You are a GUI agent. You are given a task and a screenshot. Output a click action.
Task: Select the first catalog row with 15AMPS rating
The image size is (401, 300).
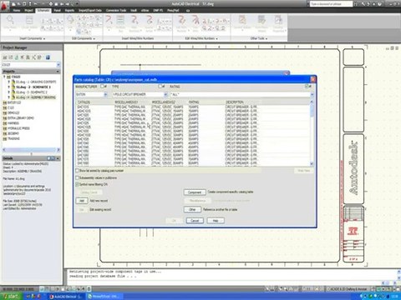(x=193, y=107)
